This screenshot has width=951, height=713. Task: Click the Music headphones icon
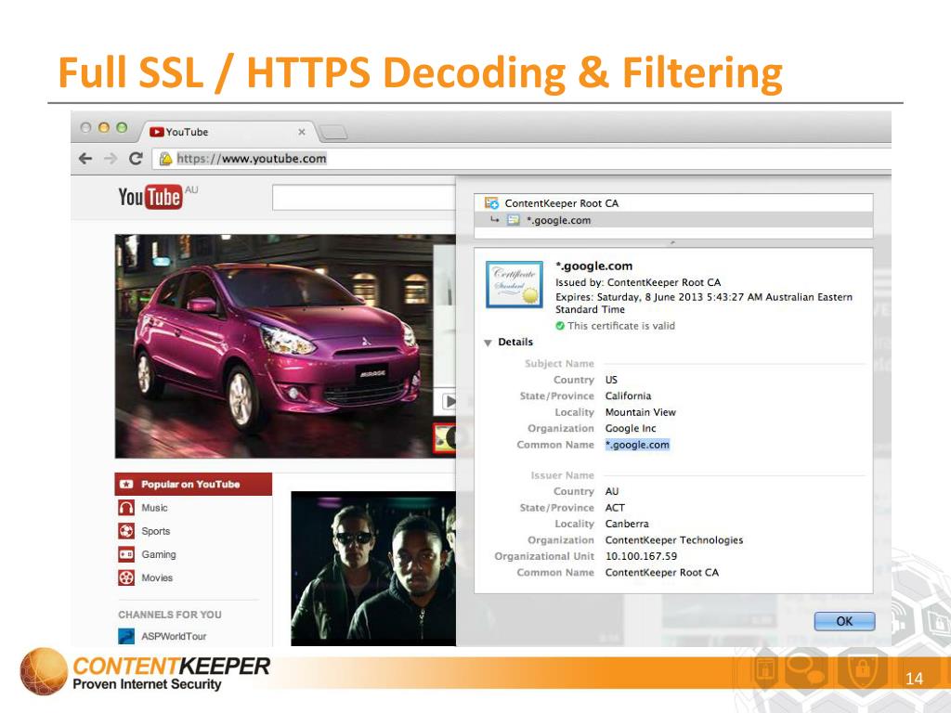coord(126,508)
